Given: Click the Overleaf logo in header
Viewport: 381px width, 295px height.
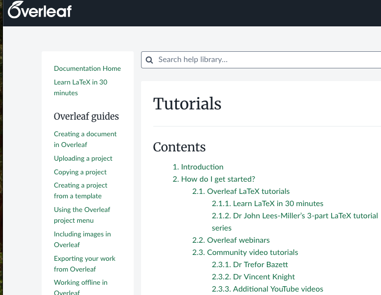Looking at the screenshot, I should (x=40, y=10).
